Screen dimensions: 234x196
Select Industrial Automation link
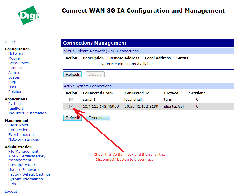click(x=27, y=113)
